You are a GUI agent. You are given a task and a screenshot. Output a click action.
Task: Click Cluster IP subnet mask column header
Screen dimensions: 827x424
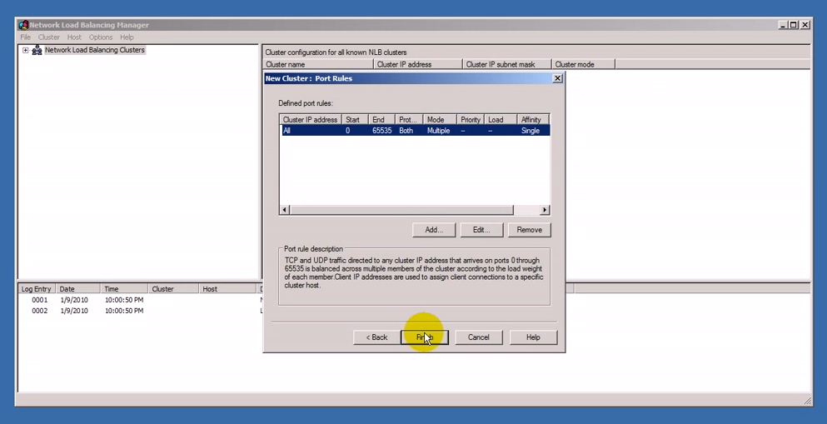[x=507, y=64]
